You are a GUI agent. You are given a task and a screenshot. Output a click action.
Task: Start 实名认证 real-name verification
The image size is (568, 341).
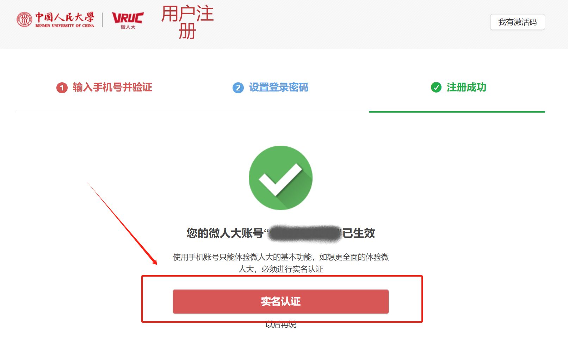281,302
